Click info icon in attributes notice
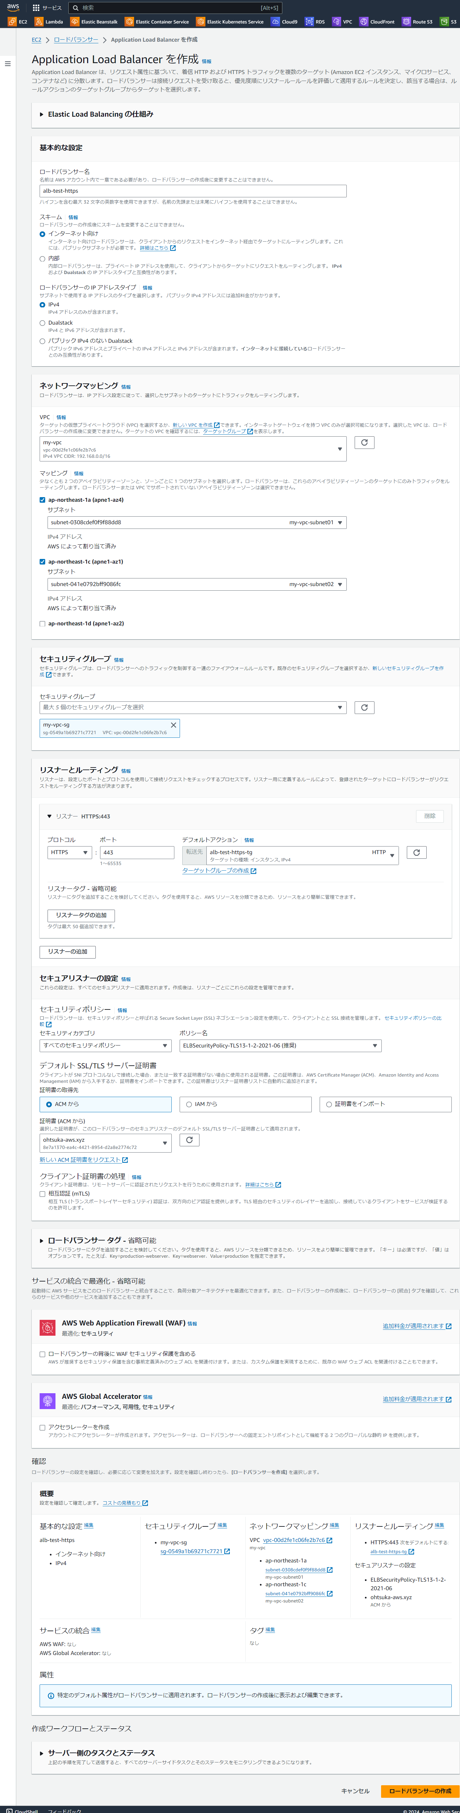Image resolution: width=460 pixels, height=1813 pixels. [51, 1695]
